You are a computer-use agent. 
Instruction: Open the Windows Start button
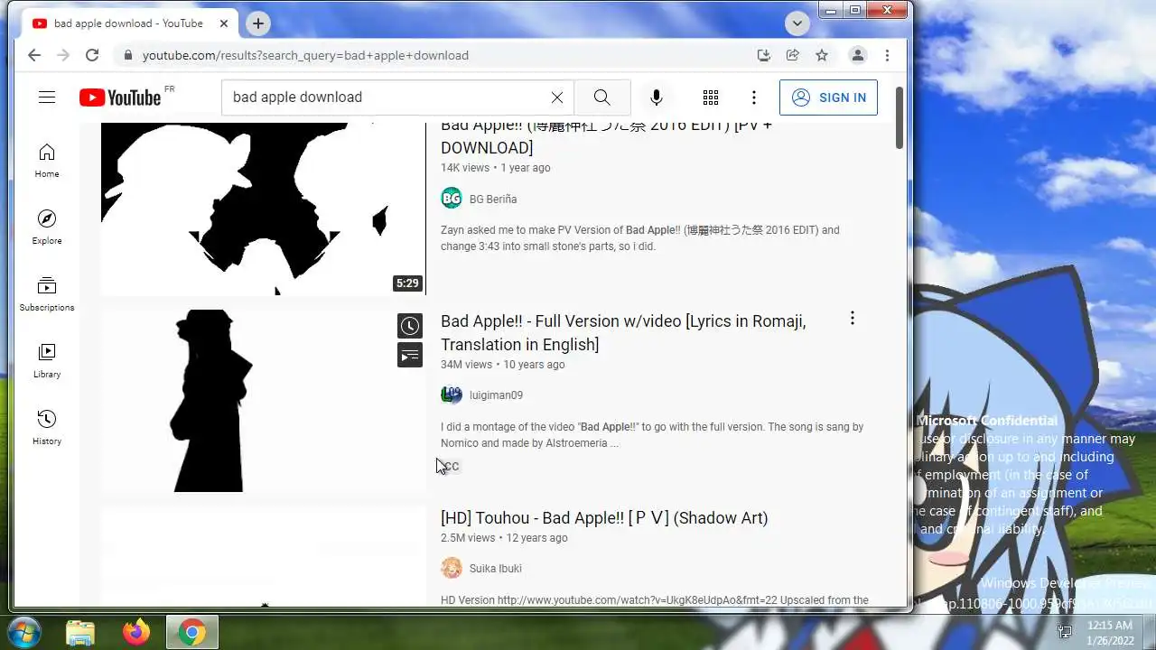[23, 632]
